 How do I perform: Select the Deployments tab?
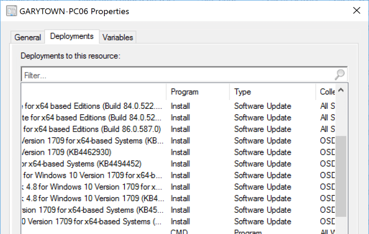pos(72,36)
